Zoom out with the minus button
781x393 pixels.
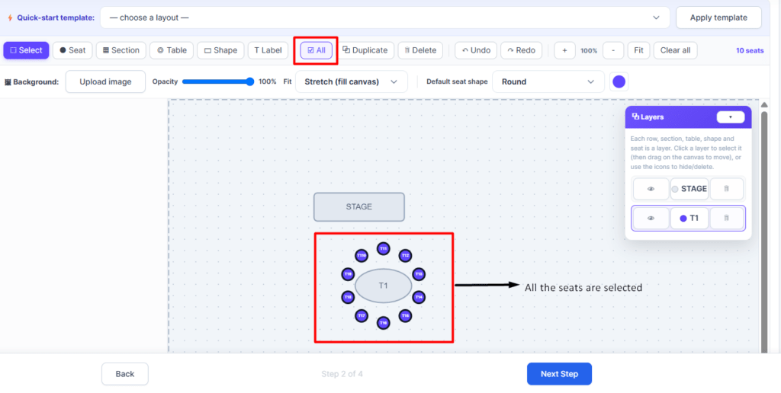coord(613,50)
